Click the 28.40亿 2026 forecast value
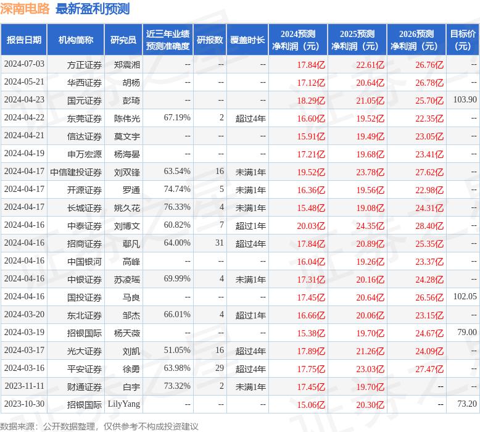 point(429,225)
